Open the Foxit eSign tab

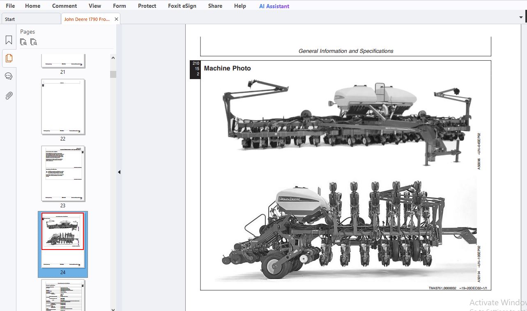pos(182,6)
